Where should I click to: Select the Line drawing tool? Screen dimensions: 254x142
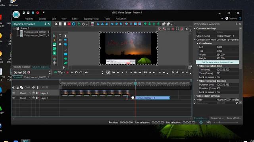[x=65, y=50]
